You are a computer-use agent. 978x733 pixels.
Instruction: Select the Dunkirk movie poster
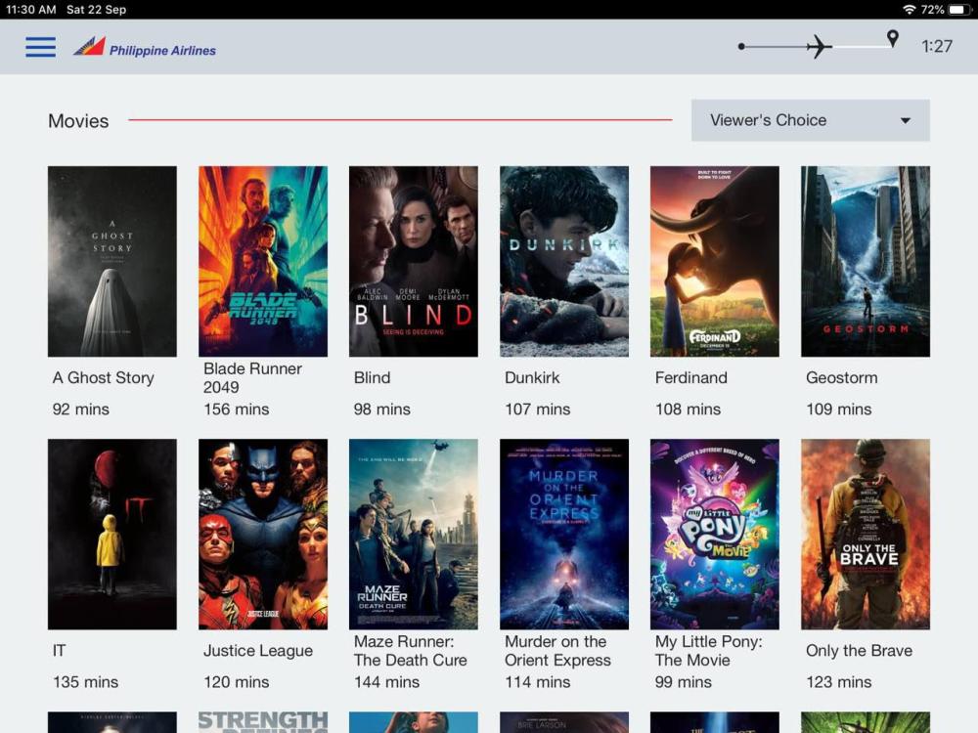pyautogui.click(x=564, y=261)
